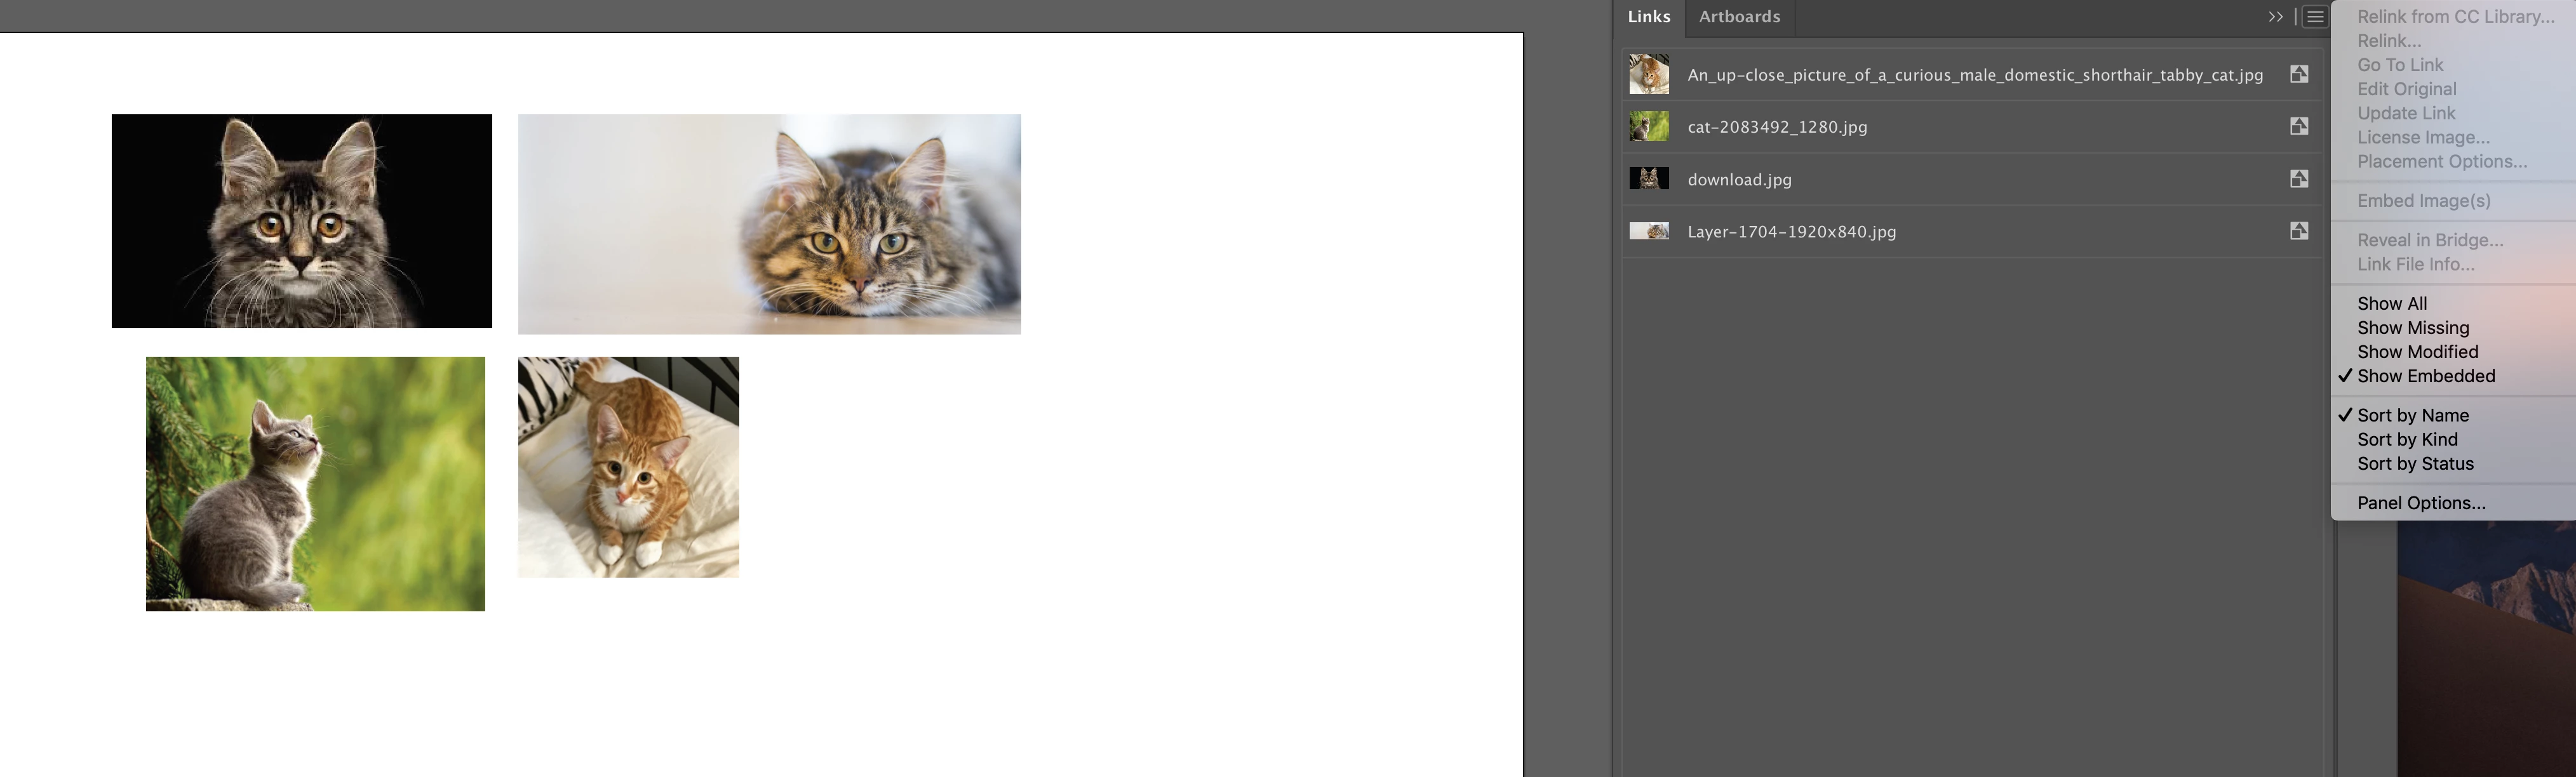Select Layer-1704-1920x840.jpg link row
2576x777 pixels.
click(x=1791, y=232)
